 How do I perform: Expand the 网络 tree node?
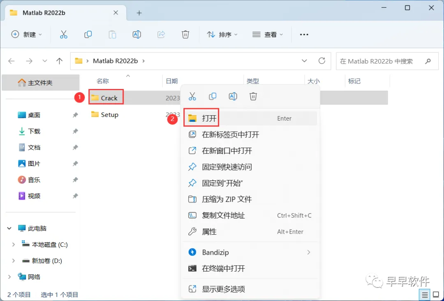pyautogui.click(x=9, y=277)
